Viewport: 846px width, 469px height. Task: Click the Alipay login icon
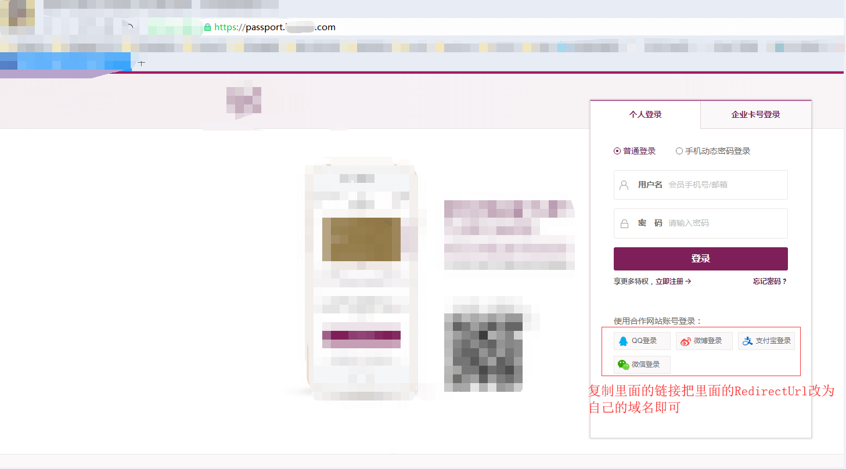[x=747, y=341]
